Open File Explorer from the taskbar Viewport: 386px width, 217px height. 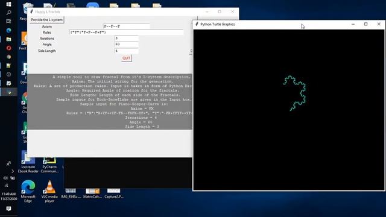click(8, 39)
